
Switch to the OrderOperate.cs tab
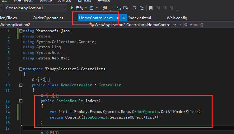coord(48,18)
